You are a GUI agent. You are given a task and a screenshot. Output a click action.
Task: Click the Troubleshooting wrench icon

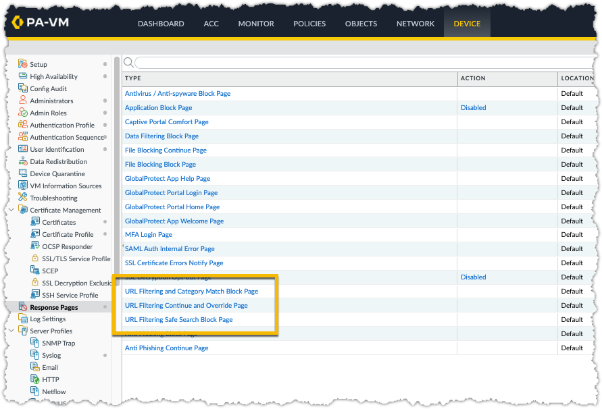23,198
